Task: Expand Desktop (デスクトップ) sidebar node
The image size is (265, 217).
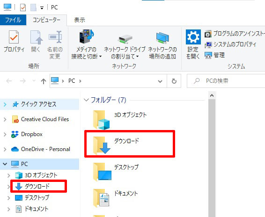Action: point(9,198)
